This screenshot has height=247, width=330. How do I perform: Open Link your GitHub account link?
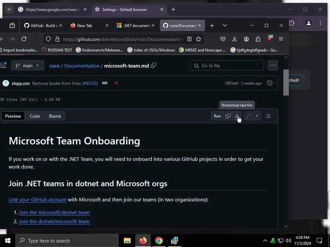click(37, 199)
